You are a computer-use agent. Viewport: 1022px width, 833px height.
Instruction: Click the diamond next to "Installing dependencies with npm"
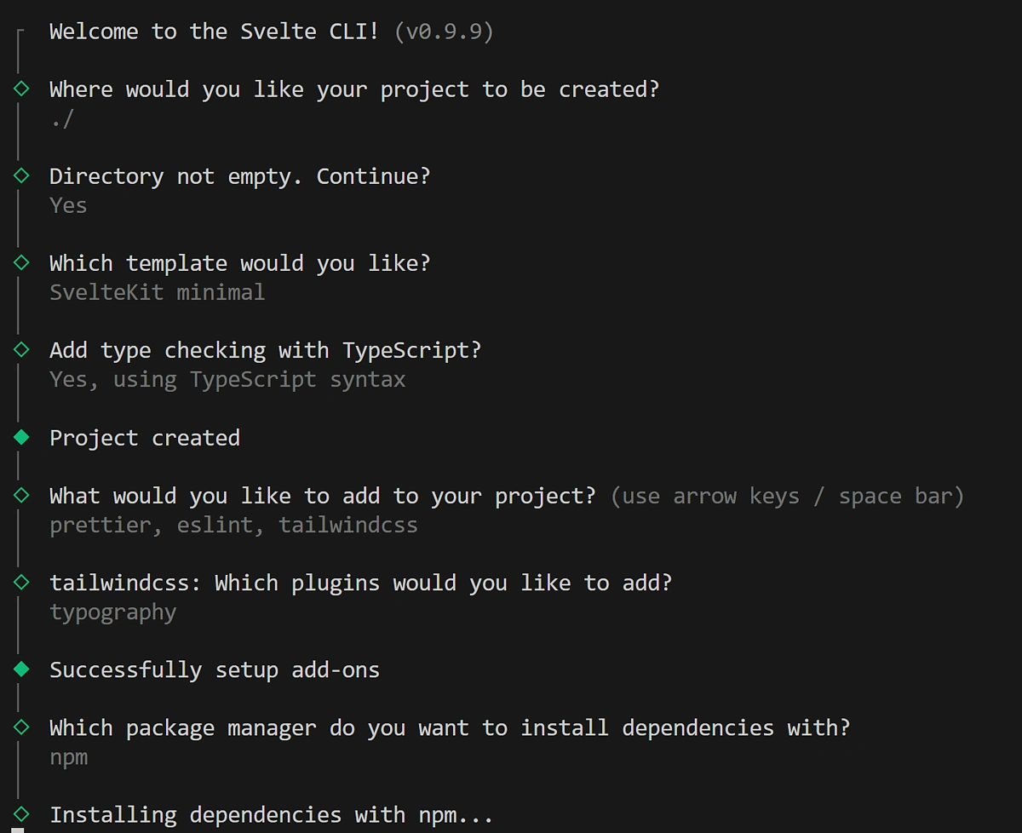pyautogui.click(x=21, y=814)
